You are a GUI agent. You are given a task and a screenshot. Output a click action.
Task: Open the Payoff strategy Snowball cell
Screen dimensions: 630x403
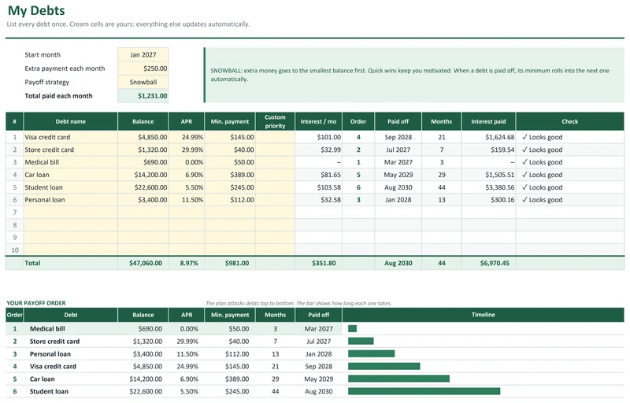143,82
